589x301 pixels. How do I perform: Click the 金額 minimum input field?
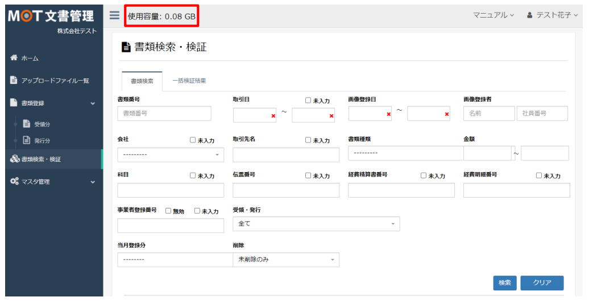pos(488,153)
